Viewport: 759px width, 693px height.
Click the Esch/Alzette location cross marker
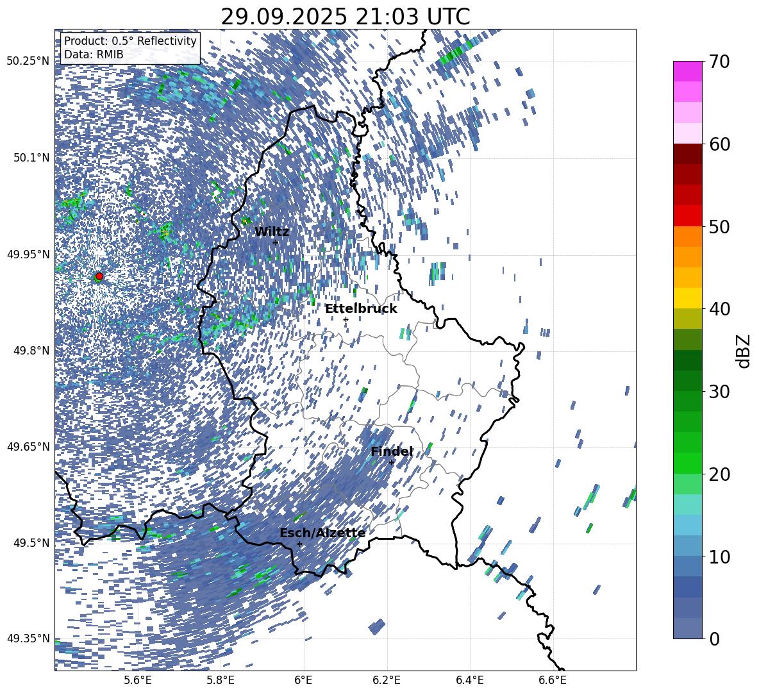coord(299,544)
